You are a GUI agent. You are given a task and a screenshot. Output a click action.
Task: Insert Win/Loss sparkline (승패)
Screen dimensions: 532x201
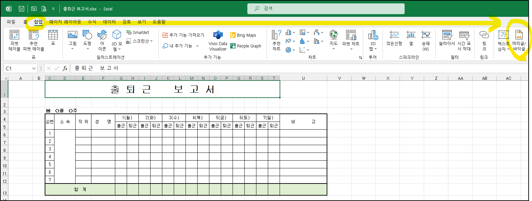tap(426, 40)
